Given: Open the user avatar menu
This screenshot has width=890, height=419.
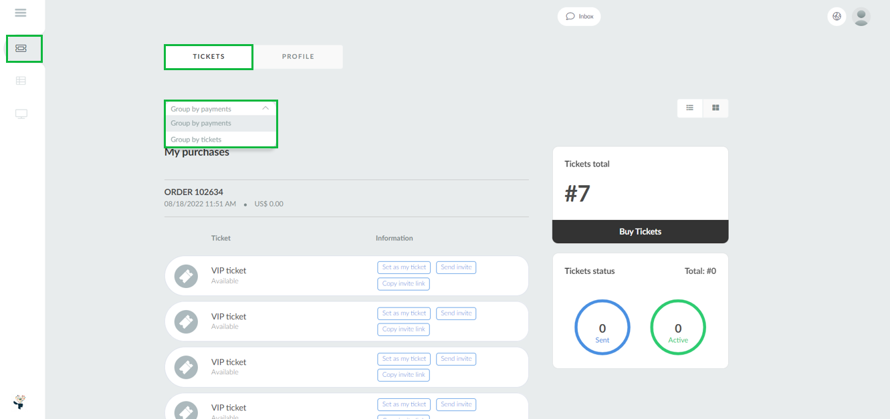Looking at the screenshot, I should point(861,17).
